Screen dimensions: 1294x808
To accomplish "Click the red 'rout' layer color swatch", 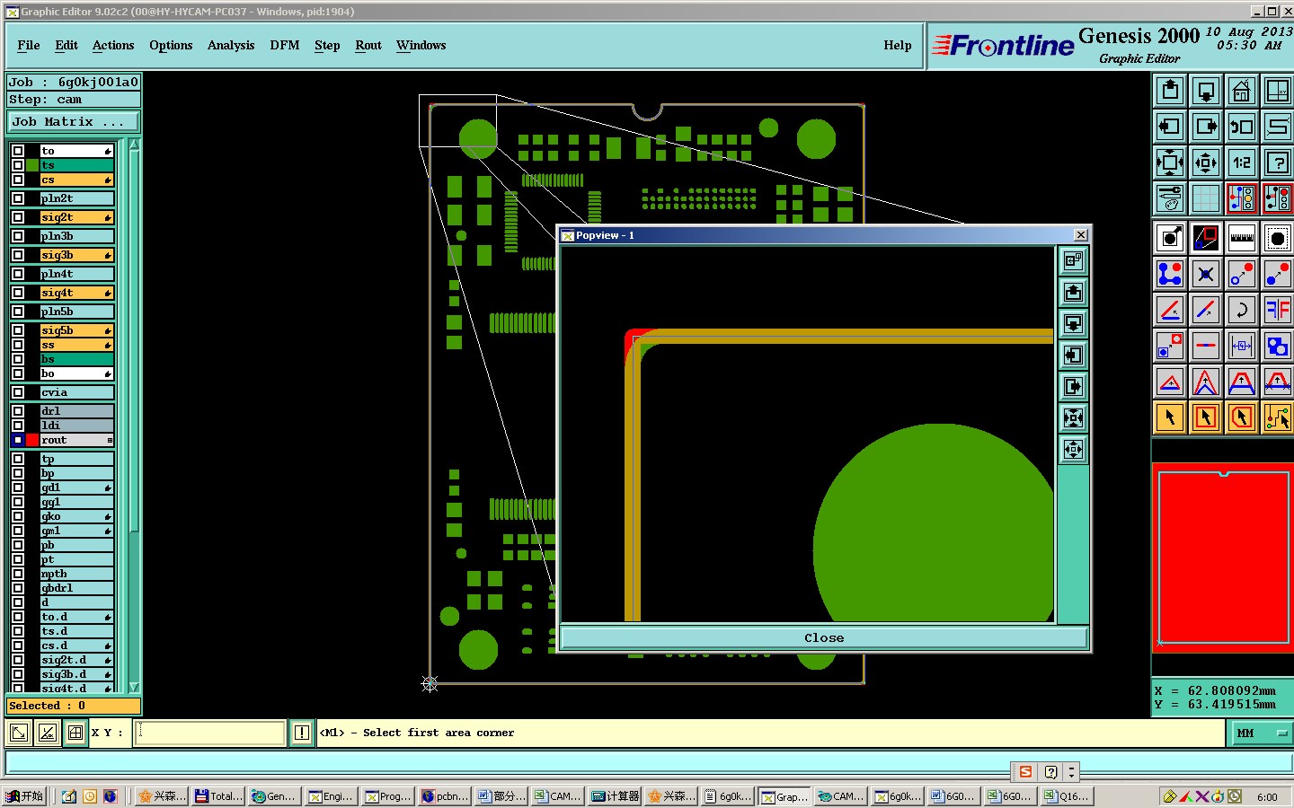I will point(32,440).
